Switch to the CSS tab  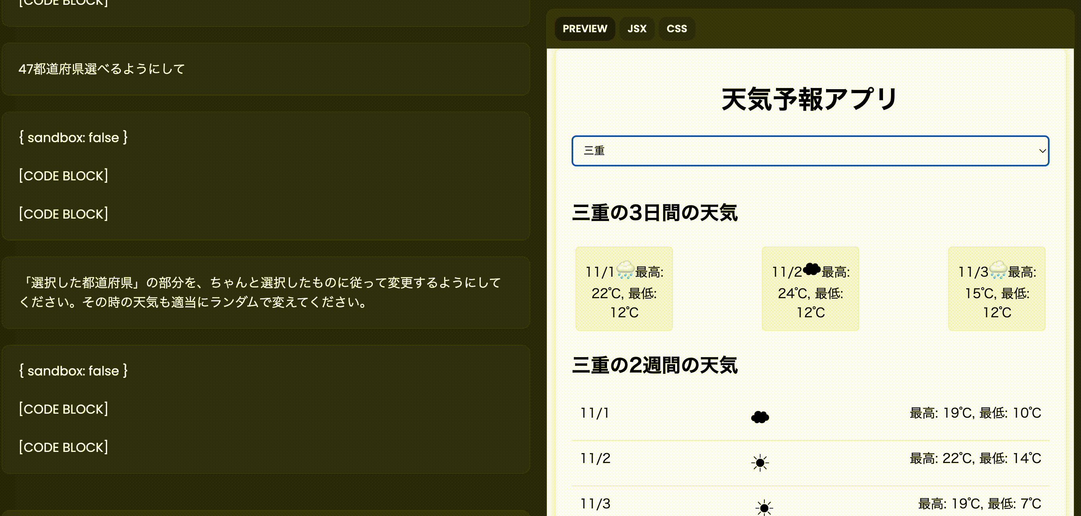676,29
